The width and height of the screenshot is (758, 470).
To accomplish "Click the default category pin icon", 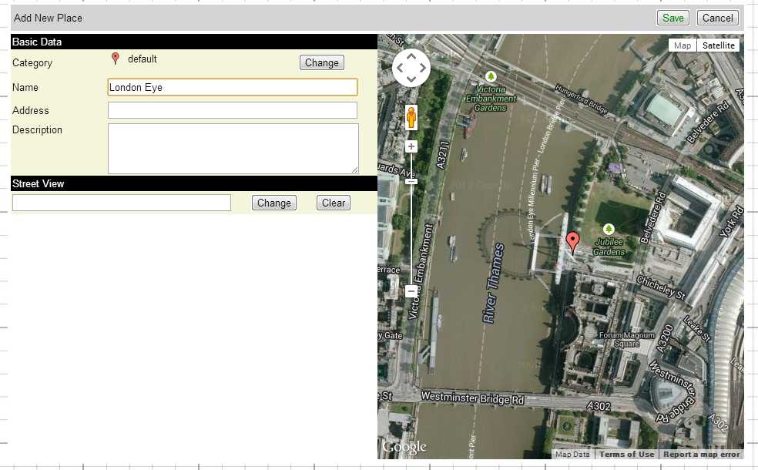I will click(x=115, y=59).
